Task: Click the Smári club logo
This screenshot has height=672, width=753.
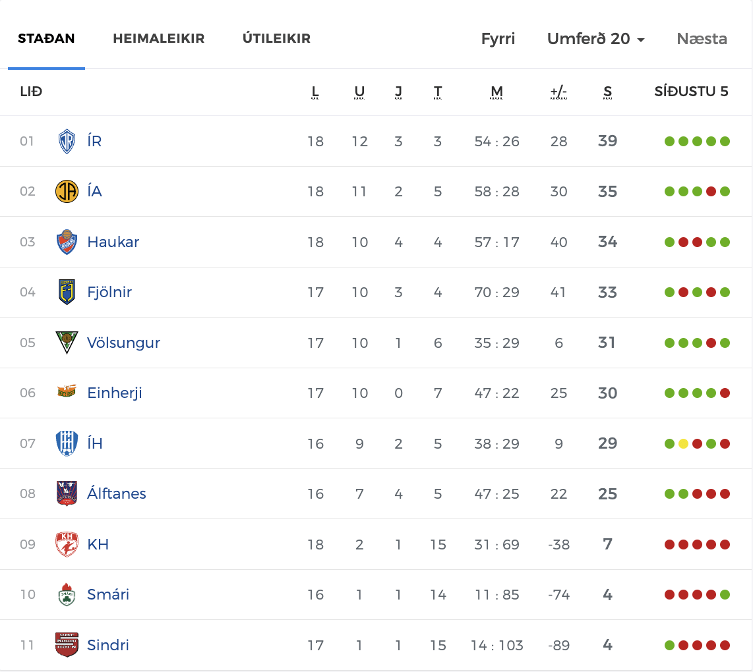Action: coord(67,595)
